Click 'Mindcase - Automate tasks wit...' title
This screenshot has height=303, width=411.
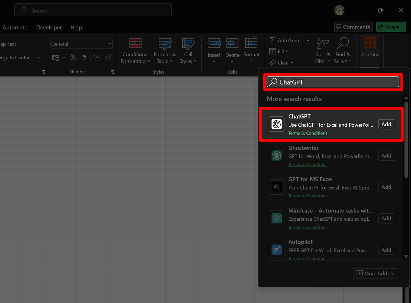point(331,211)
